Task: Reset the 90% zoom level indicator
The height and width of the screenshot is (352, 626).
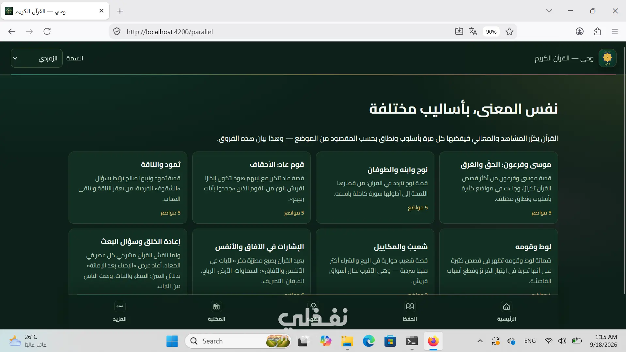Action: pyautogui.click(x=491, y=32)
